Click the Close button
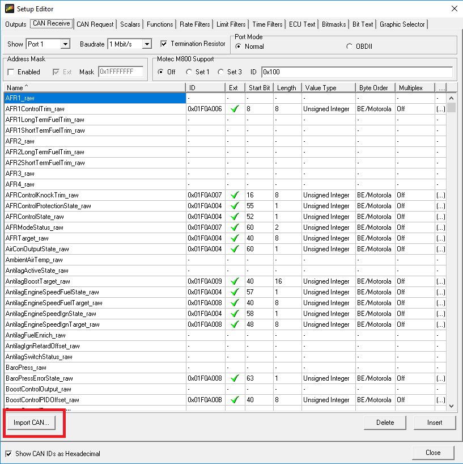 pyautogui.click(x=433, y=453)
